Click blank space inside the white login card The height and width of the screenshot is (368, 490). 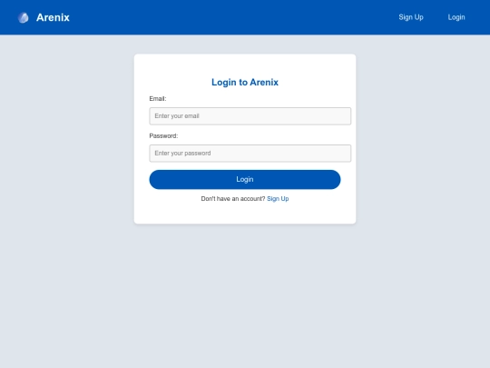(x=245, y=213)
